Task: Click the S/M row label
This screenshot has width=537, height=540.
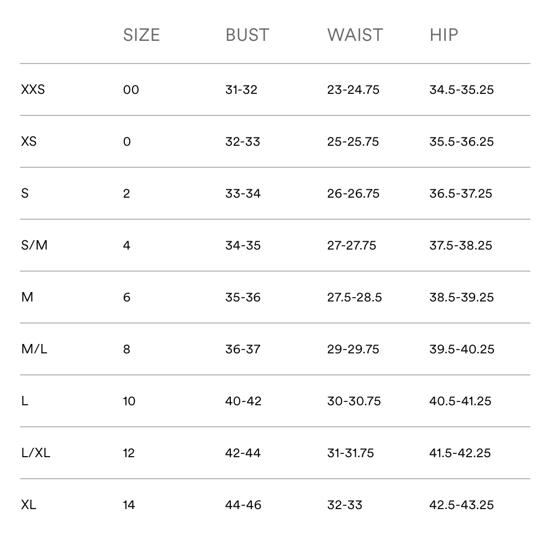Action: tap(34, 245)
